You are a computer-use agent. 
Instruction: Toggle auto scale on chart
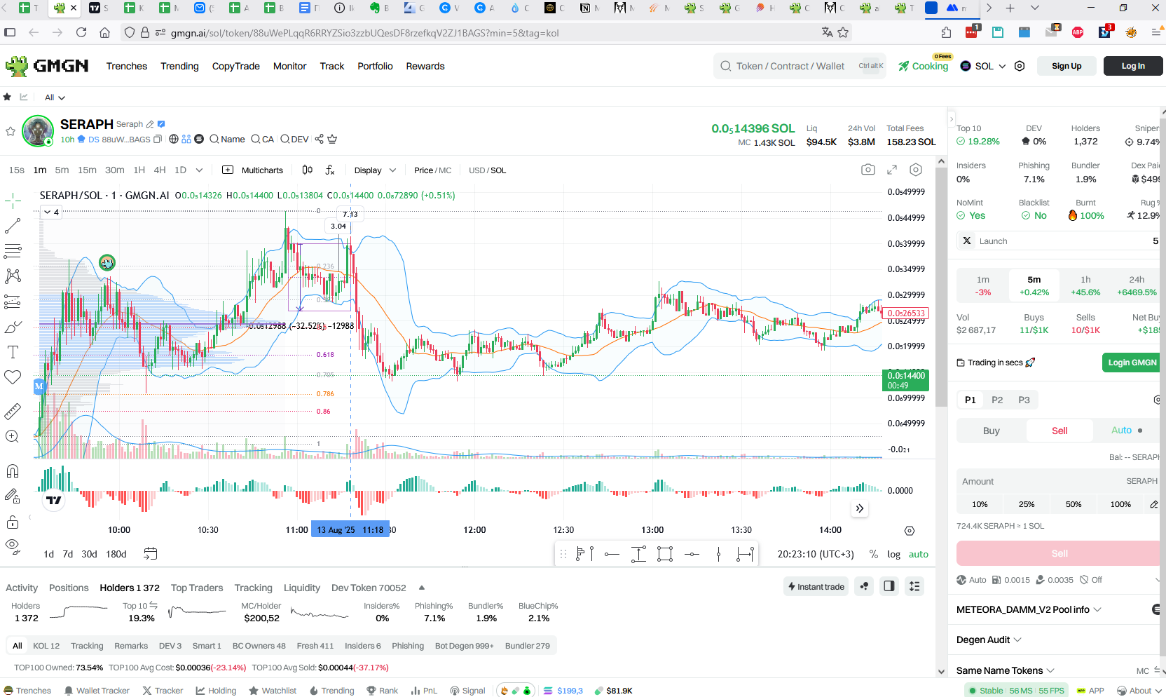tap(919, 554)
